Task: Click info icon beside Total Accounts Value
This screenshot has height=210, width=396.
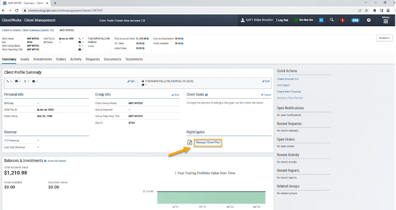Action: [148, 39]
